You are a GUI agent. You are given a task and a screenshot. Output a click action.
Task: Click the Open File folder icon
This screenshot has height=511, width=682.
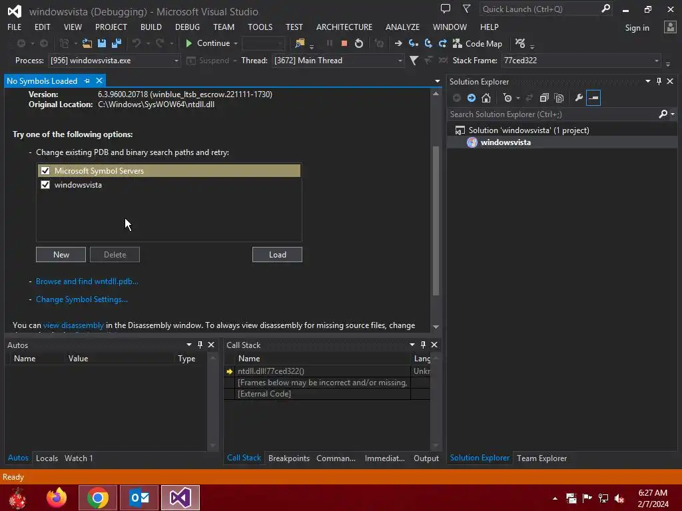click(87, 43)
